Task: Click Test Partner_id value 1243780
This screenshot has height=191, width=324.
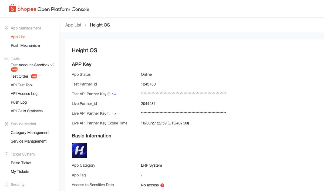Action: (x=148, y=84)
